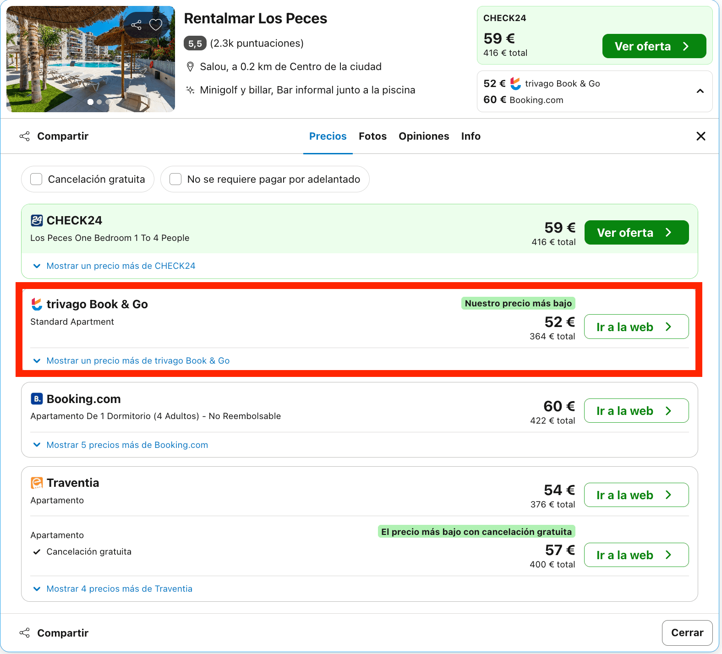Viewport: 722px width, 654px height.
Task: Click checkmark next to Cancelación gratuita under Traventia
Action: point(37,551)
